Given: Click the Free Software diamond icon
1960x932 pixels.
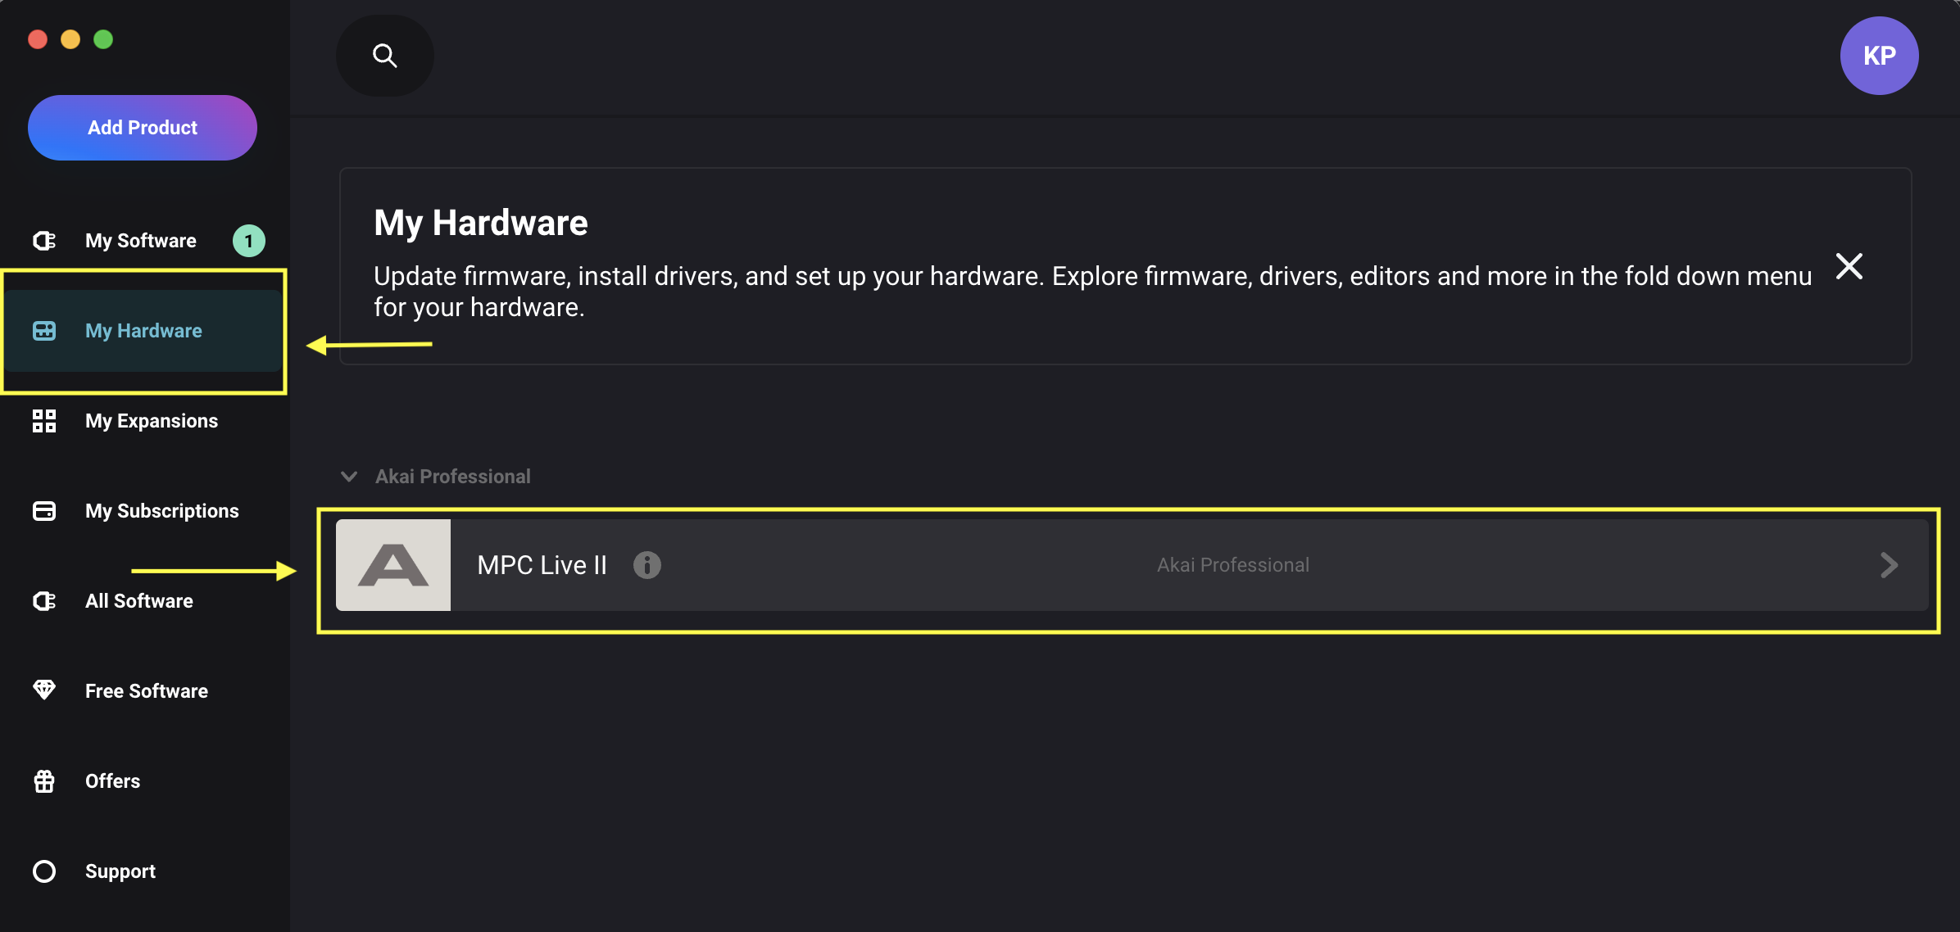Looking at the screenshot, I should click(x=44, y=690).
